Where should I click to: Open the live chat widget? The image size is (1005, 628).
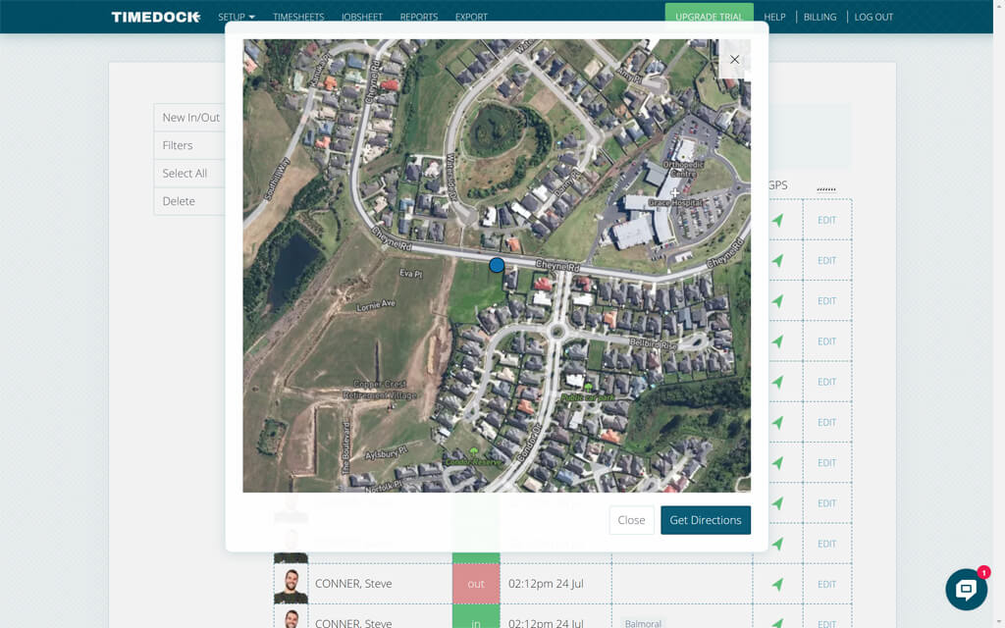click(x=966, y=589)
